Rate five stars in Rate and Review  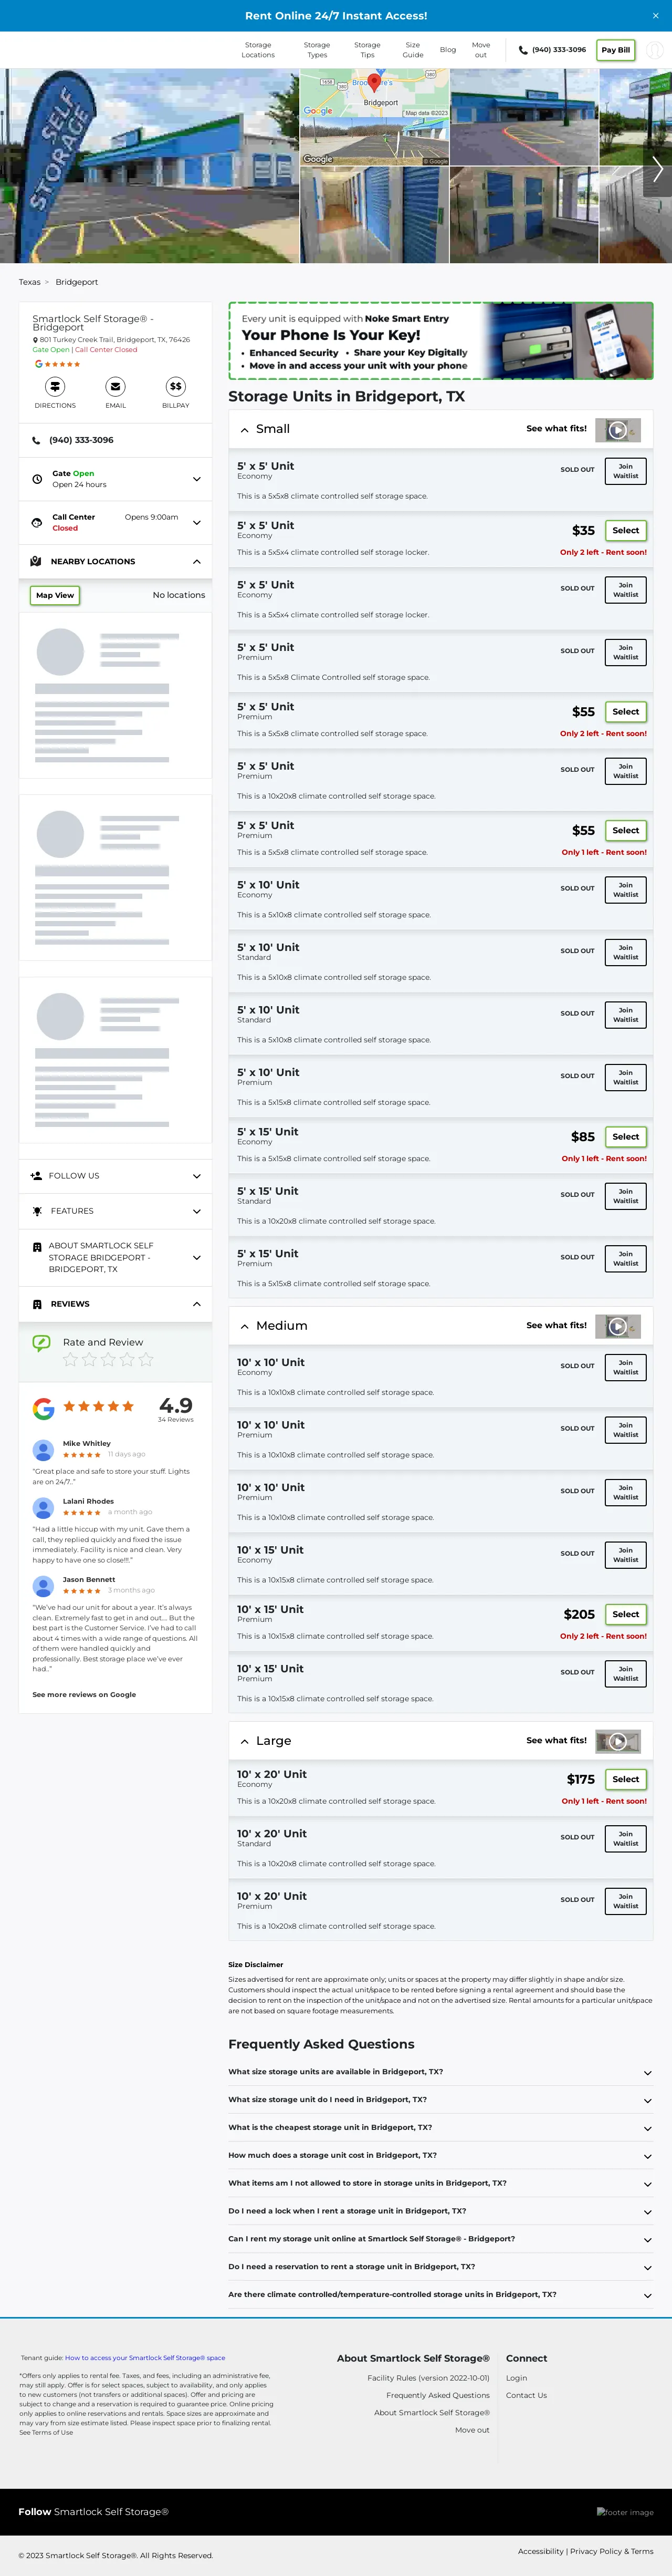click(147, 1359)
